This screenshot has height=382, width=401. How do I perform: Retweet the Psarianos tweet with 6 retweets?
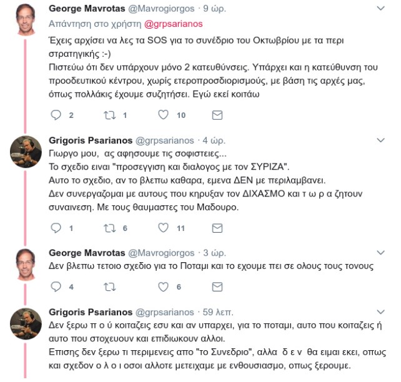[110, 228]
